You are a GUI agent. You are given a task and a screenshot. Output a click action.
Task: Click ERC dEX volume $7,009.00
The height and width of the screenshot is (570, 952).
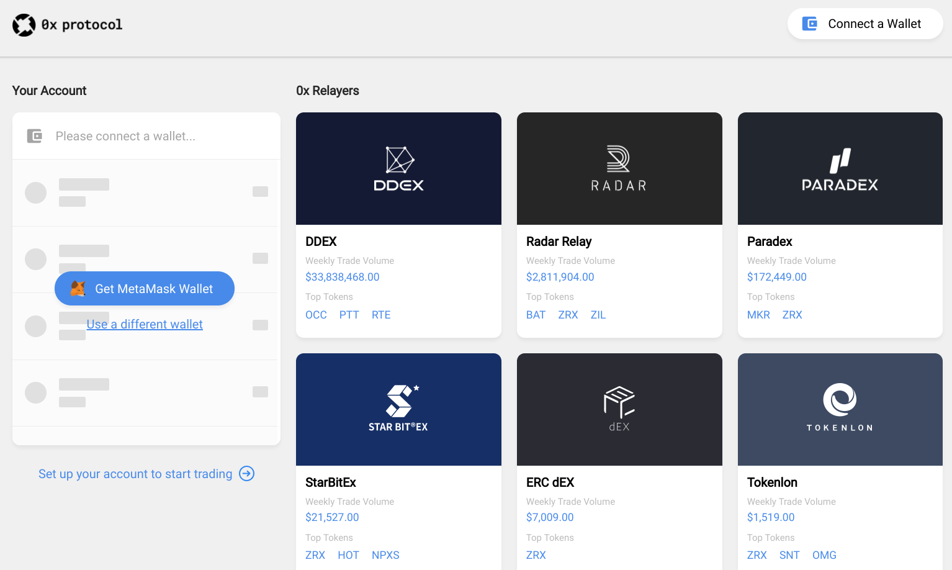click(550, 517)
